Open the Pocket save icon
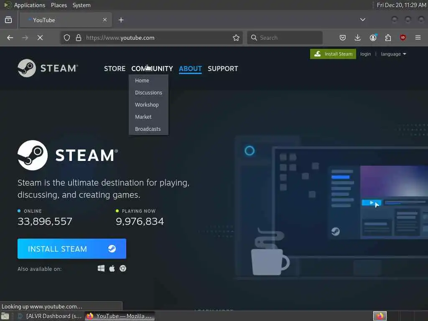The width and height of the screenshot is (428, 321). (x=343, y=38)
